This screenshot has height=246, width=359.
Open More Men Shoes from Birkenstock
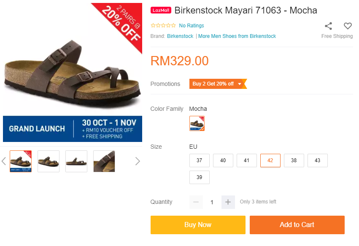[237, 36]
